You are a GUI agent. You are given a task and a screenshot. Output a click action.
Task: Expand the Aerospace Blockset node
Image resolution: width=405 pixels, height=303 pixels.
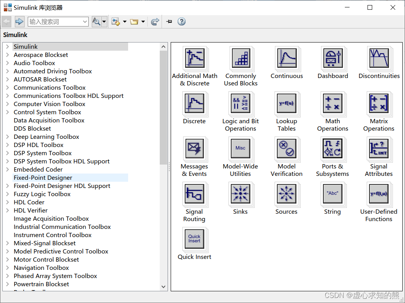(7, 55)
